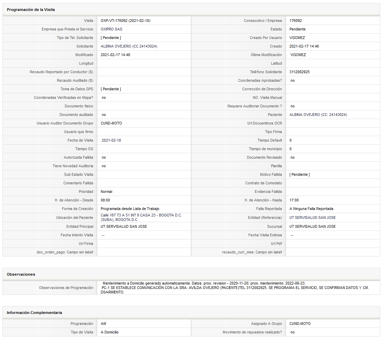Click Entidad Principal UT SERVISALUD SAN JOSE
383x342 pixels.
point(124,226)
